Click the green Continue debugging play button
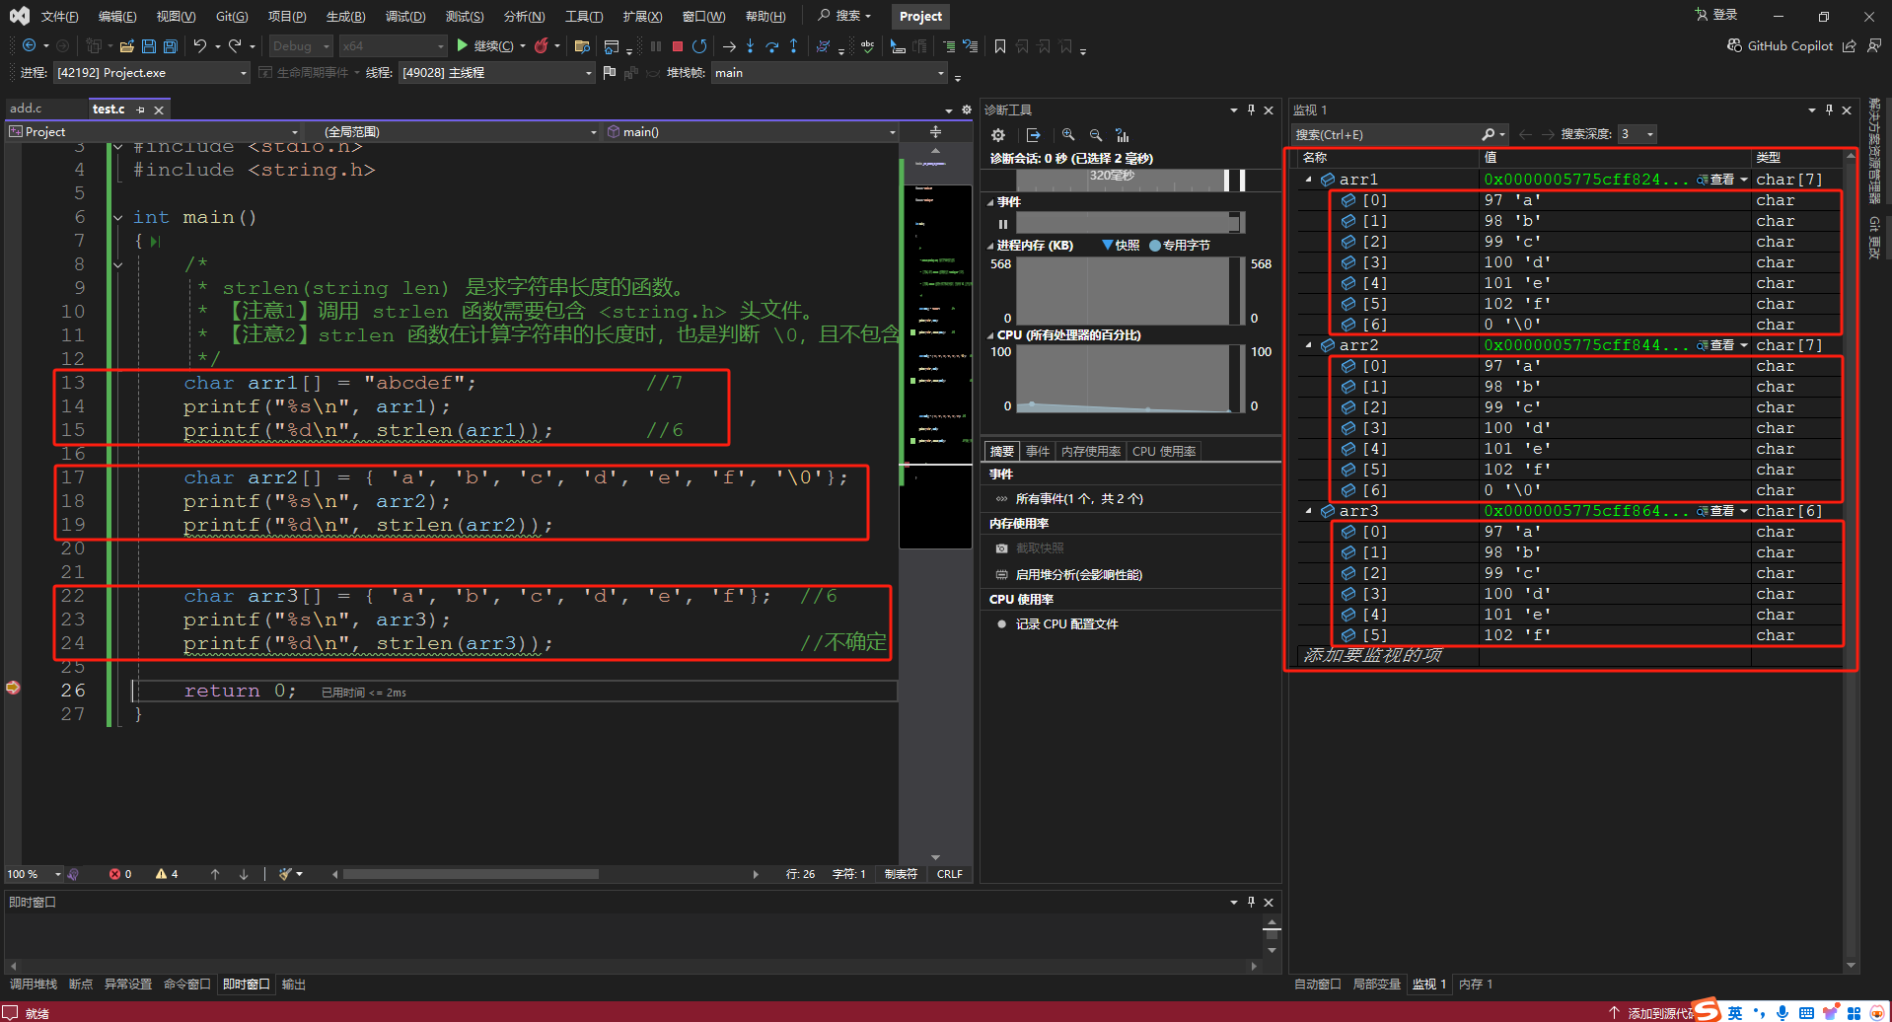 pos(462,45)
